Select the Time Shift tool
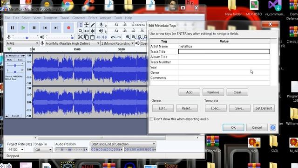This screenshot has width=298, height=168. click(x=87, y=31)
